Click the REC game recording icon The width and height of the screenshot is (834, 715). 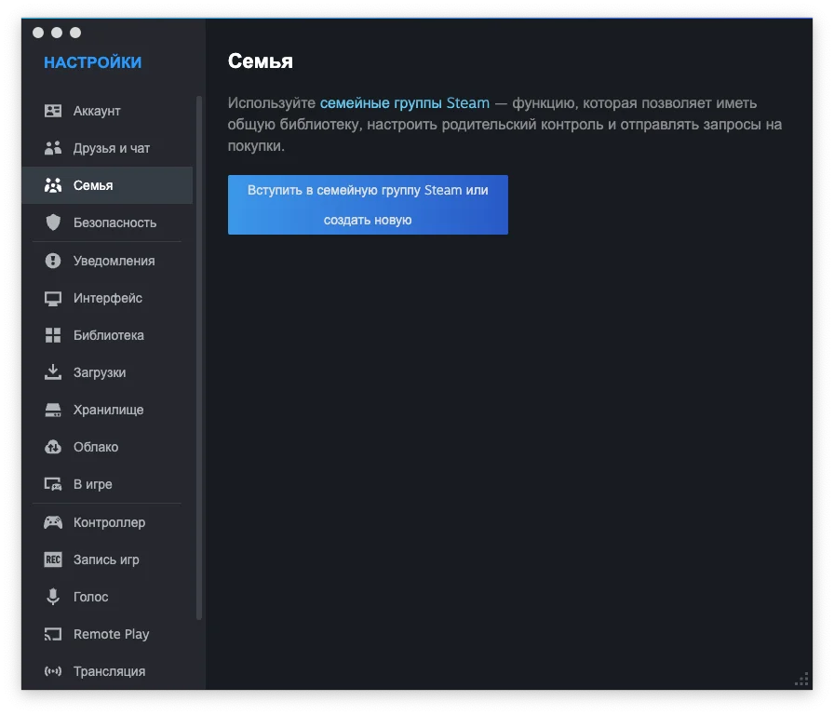click(x=53, y=560)
